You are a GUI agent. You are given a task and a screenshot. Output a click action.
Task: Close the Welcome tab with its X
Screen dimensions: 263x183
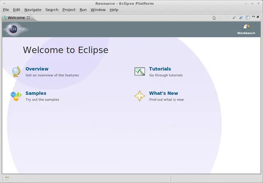[28, 18]
